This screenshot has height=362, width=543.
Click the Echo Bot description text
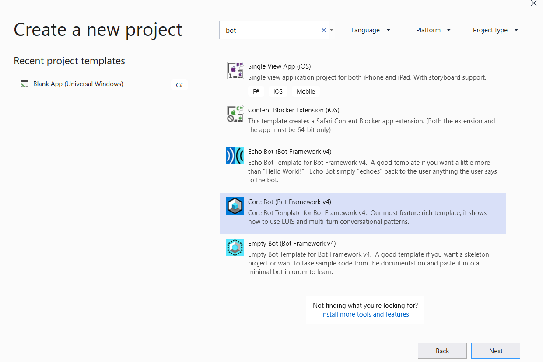372,171
